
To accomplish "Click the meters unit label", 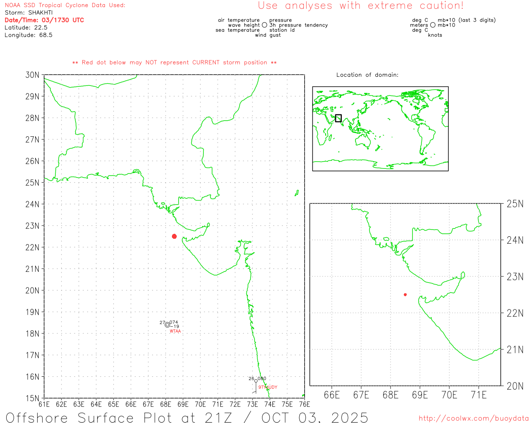I will tap(419, 25).
